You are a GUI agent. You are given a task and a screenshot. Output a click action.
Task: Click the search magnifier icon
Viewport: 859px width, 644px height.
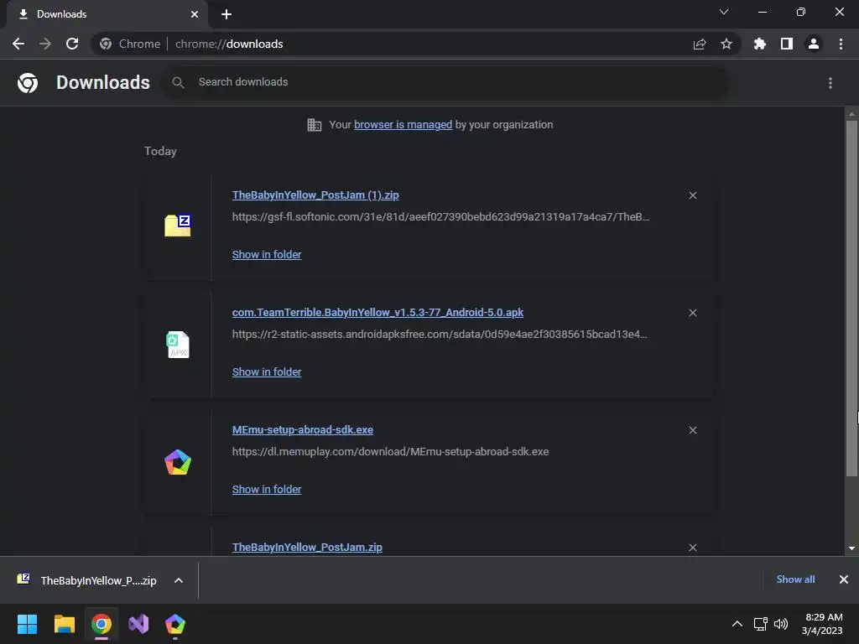tap(178, 82)
